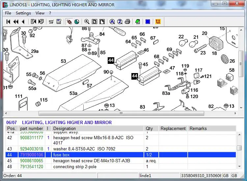Click part label 45 in the diagram
This screenshot has height=181, width=247.
click(145, 65)
